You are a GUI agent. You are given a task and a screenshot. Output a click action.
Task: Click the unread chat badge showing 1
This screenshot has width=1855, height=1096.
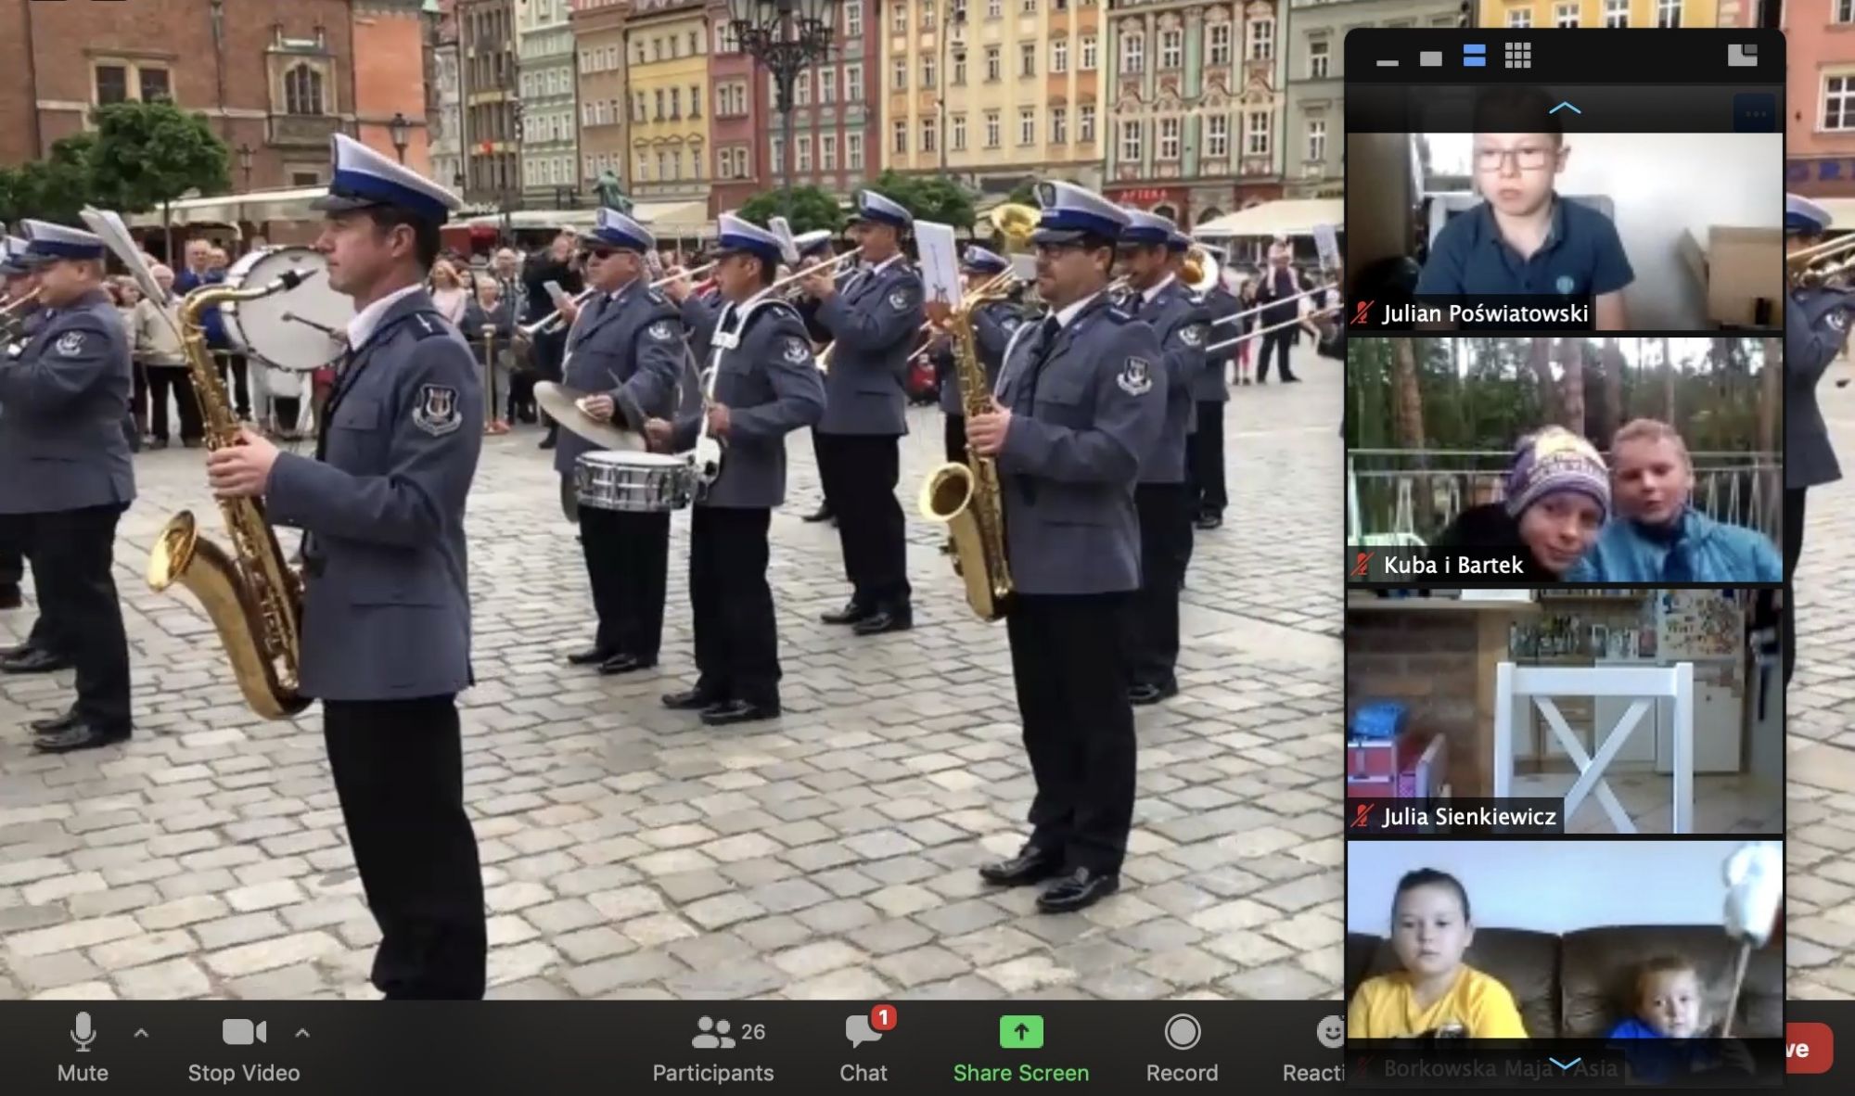[x=883, y=1017]
